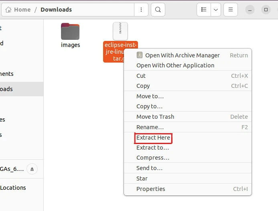This screenshot has width=278, height=211.
Task: Expand the view options dropdown arrow
Action: click(x=216, y=10)
